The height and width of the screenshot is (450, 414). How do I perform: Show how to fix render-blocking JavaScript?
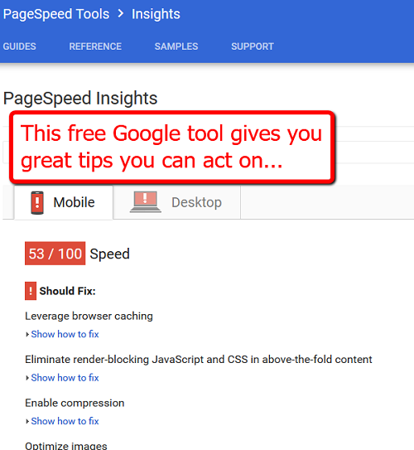coord(65,378)
